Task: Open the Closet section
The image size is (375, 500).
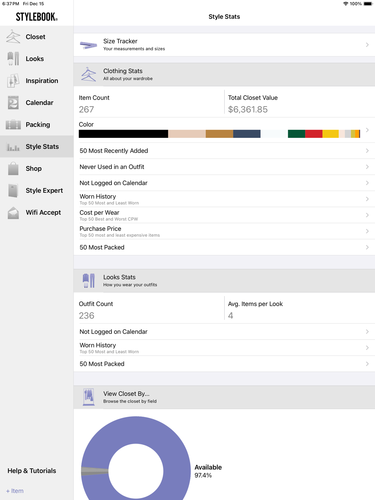Action: point(37,37)
